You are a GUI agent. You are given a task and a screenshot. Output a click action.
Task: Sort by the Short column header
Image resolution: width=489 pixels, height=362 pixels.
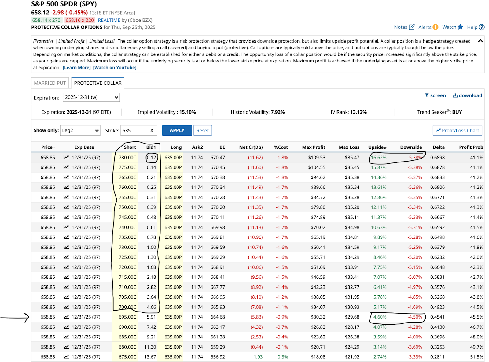[130, 147]
